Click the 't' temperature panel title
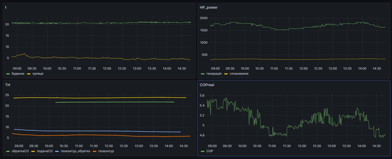This screenshot has width=392, height=159. (x=6, y=7)
